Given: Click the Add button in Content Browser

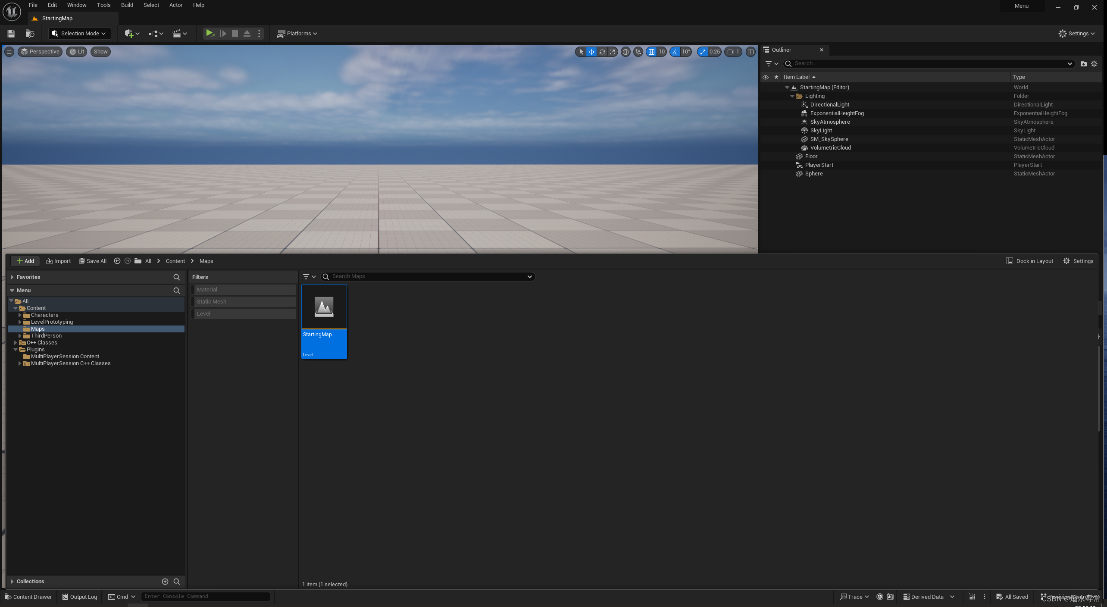Looking at the screenshot, I should pos(25,261).
